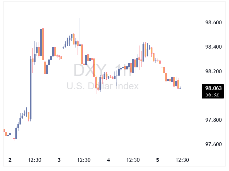The image size is (229, 171).
Task: Click the 12:30 label between dates 2 and 3
Action: 35,160
